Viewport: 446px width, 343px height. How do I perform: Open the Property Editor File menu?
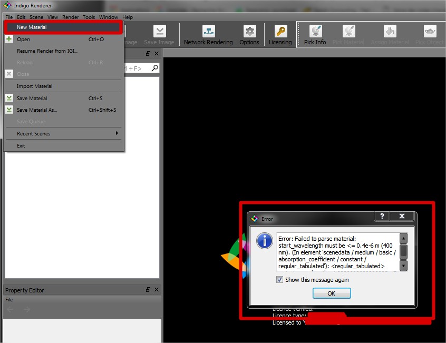pyautogui.click(x=9, y=299)
